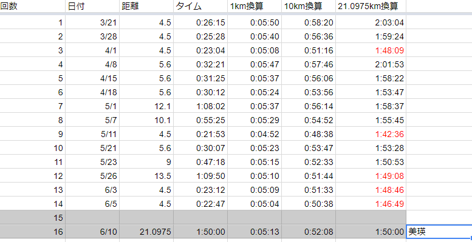Select date cell 6/10
Viewport: 472px width, 242px height.
[x=92, y=232]
